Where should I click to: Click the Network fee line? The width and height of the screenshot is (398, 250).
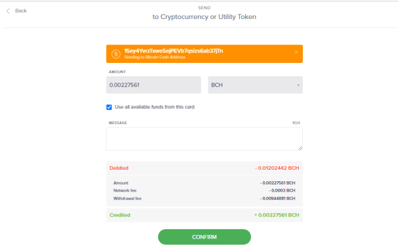tap(204, 191)
